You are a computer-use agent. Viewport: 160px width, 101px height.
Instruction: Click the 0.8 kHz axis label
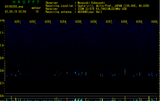(2, 71)
